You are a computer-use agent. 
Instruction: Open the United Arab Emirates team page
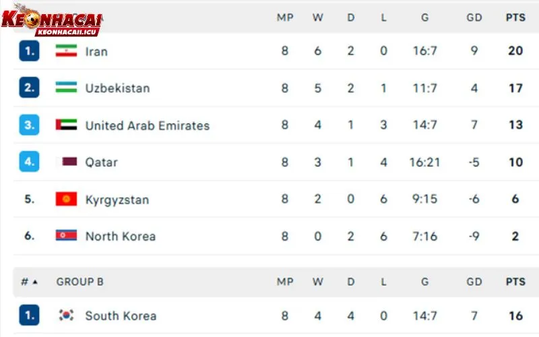pos(148,125)
